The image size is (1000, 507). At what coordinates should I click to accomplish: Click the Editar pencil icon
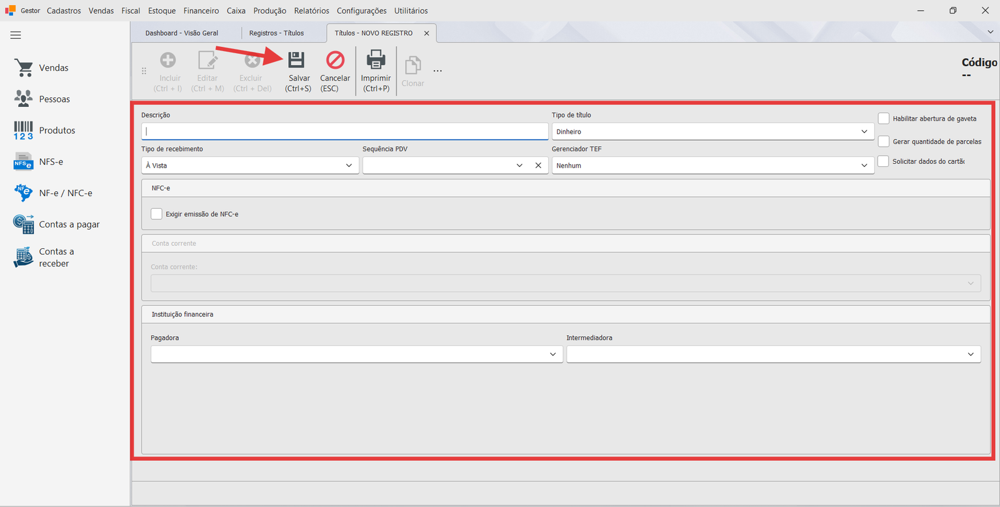[207, 60]
